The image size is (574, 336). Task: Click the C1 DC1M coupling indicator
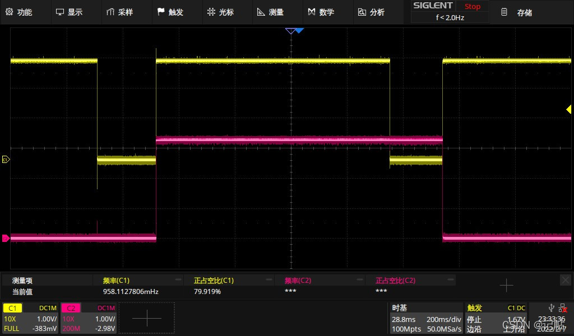point(48,308)
